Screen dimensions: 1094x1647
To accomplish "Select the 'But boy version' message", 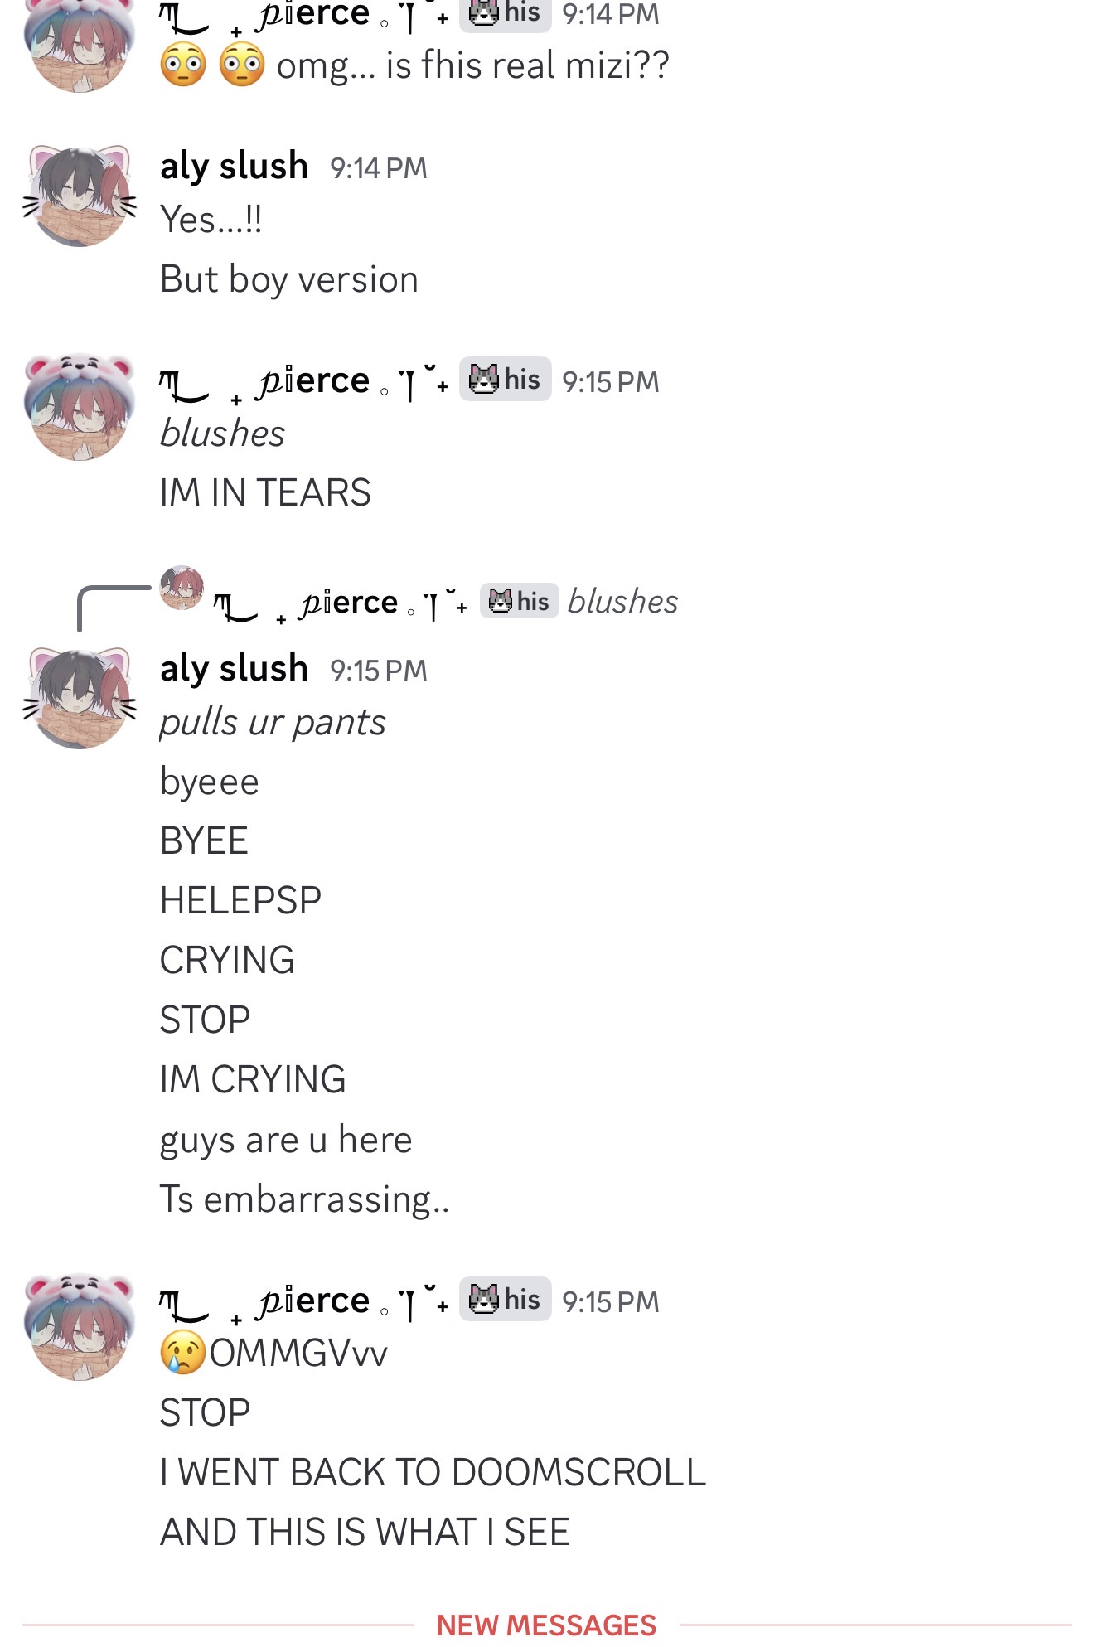I will tap(289, 279).
